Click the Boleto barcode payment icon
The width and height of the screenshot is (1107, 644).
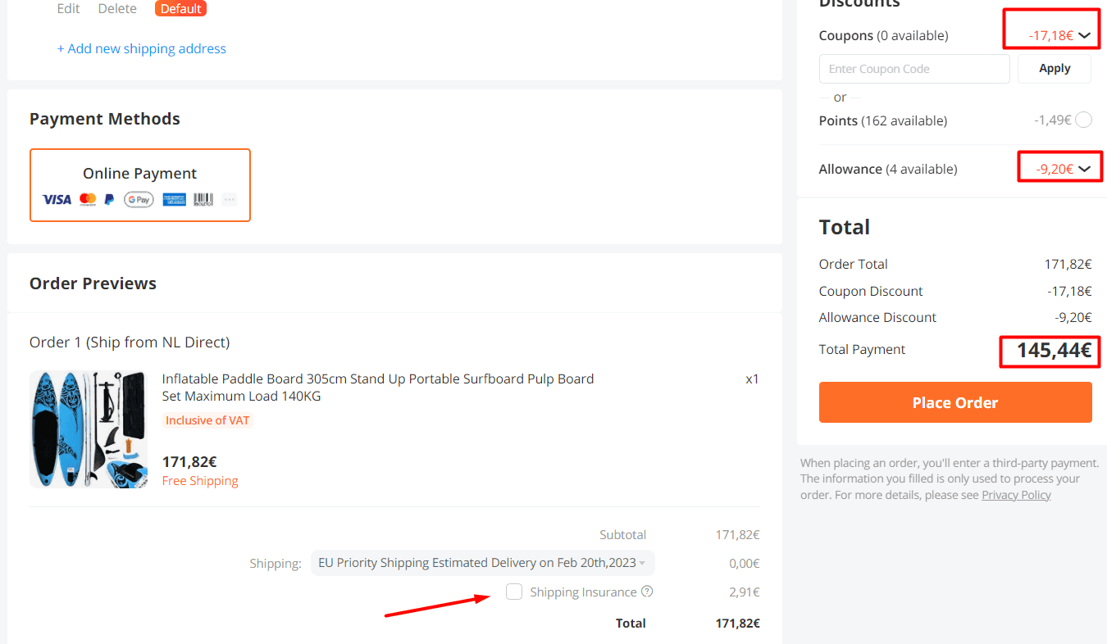203,199
